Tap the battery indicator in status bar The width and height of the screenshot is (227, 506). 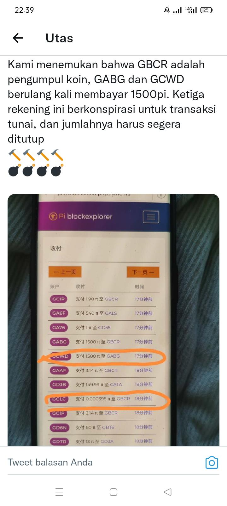tap(207, 10)
